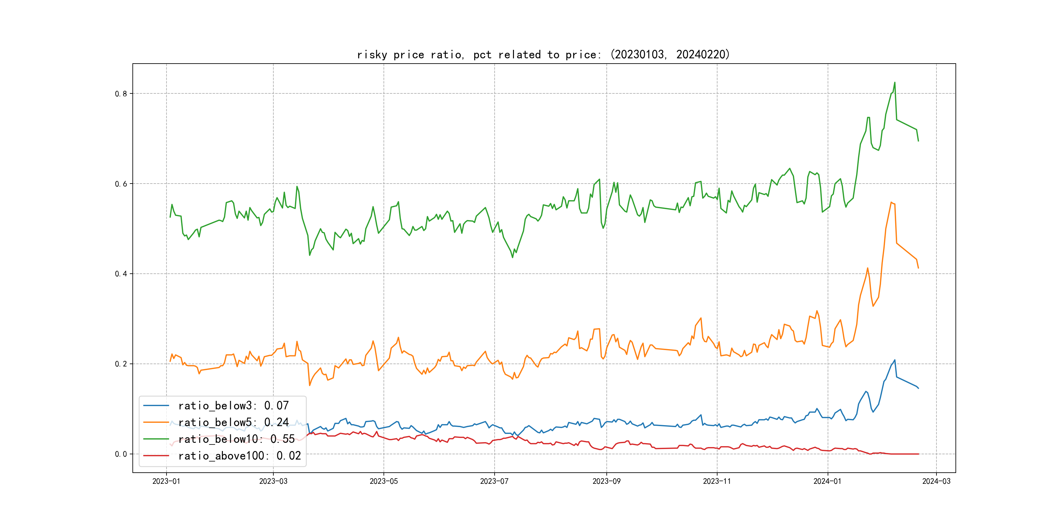Click the 2023-09 x-axis label
Viewport: 1062px width, 531px height.
tap(606, 481)
